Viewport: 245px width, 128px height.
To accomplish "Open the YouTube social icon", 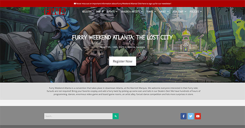I will pos(198,116).
